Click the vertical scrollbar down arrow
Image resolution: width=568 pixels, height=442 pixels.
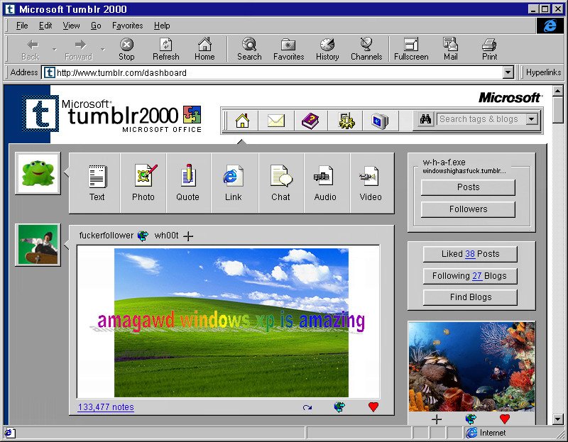(x=558, y=419)
